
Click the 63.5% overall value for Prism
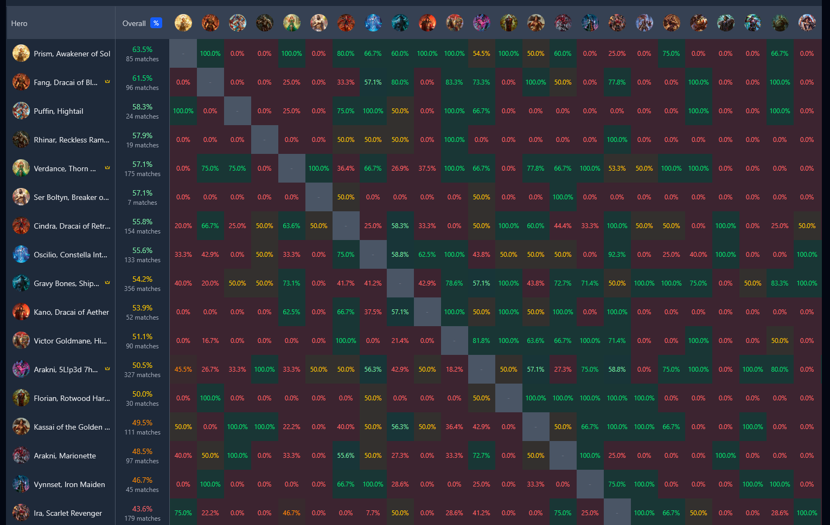[x=142, y=49]
